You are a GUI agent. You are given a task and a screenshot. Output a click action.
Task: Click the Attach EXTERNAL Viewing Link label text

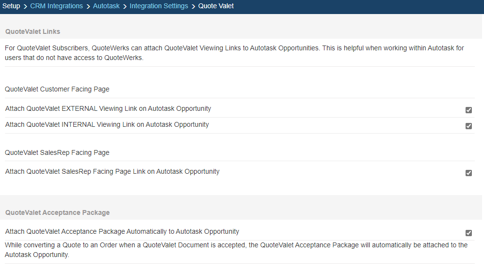[x=108, y=108]
